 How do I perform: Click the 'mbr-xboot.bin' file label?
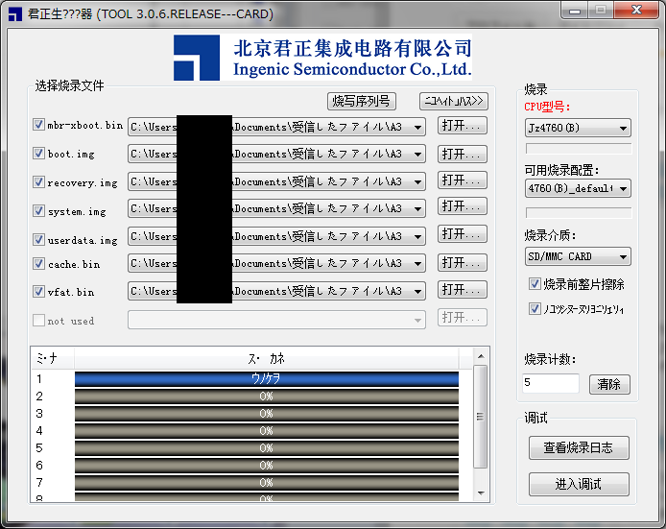coord(85,126)
